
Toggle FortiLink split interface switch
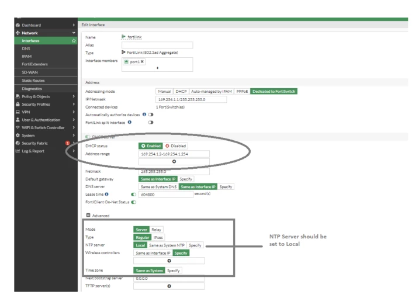tap(151, 123)
